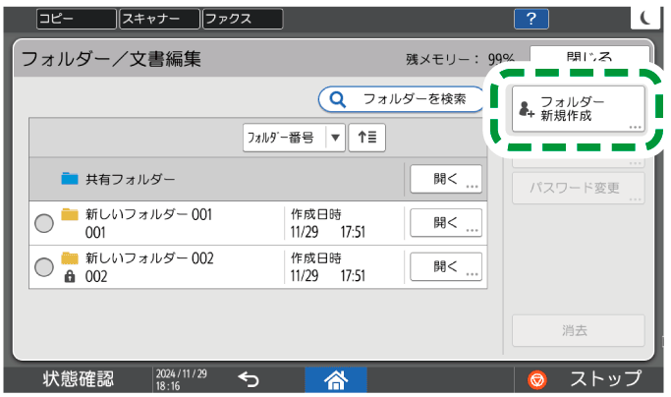Open the shared folder

click(x=446, y=179)
